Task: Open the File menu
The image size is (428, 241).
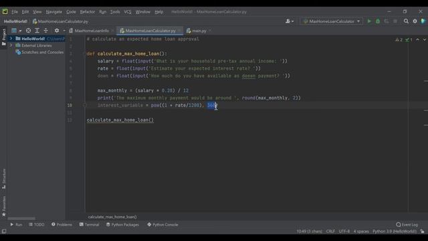Action: [x=15, y=12]
